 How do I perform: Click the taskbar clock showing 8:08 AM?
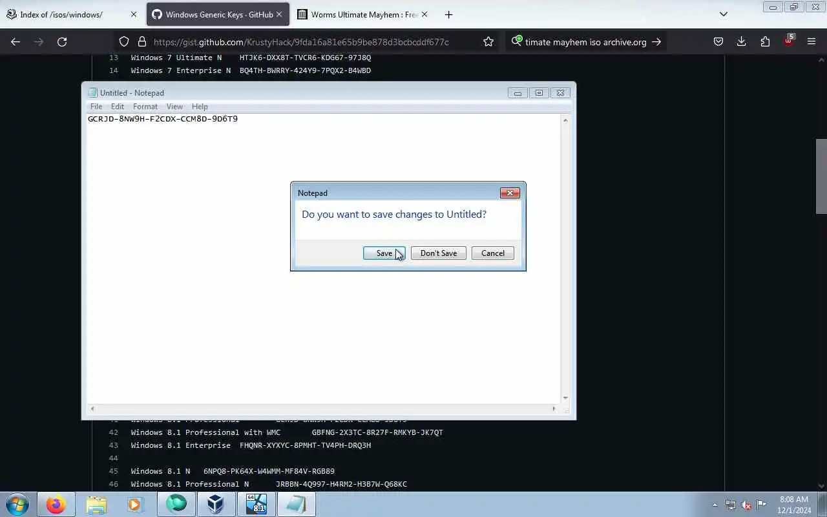coord(794,505)
